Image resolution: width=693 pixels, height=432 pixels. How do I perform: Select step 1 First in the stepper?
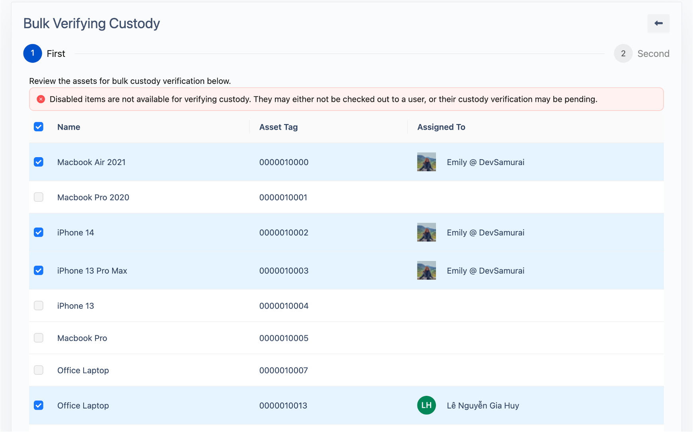coord(44,53)
